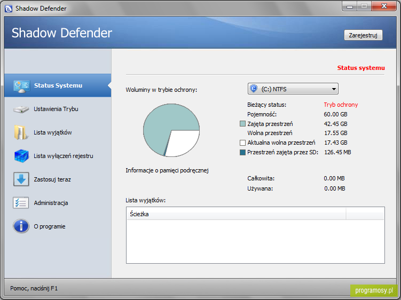The height and width of the screenshot is (300, 401).
Task: Click the Lista wyjątków folder icon
Action: point(20,132)
